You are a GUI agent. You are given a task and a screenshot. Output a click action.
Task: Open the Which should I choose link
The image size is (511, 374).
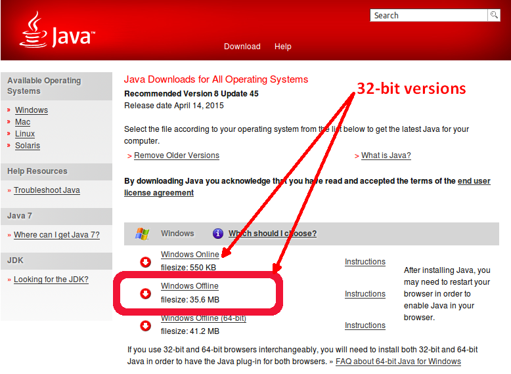273,234
